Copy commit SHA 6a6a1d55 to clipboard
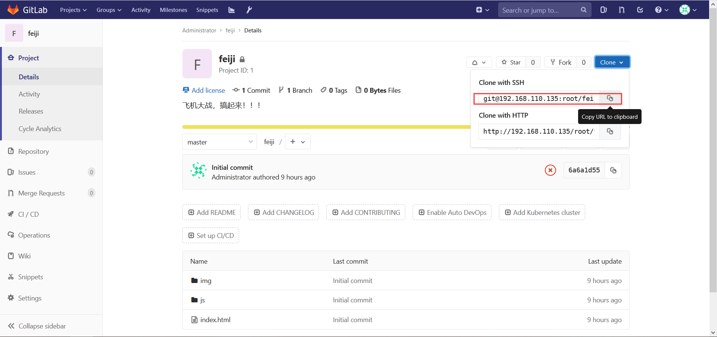The height and width of the screenshot is (337, 717). pos(613,170)
